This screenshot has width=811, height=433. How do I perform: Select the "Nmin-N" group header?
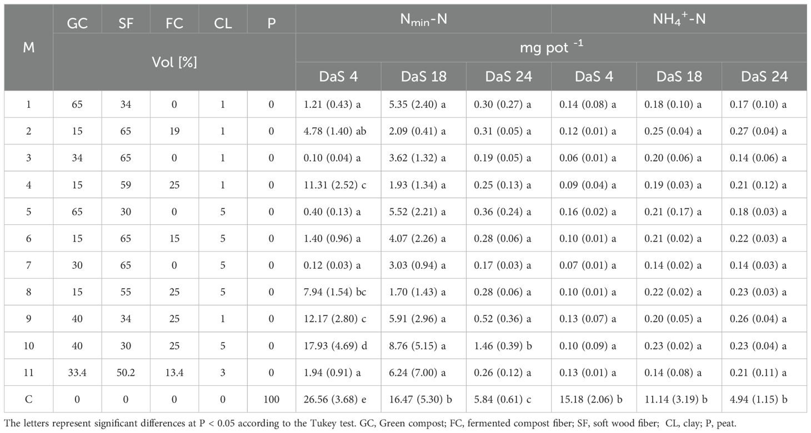tap(423, 19)
